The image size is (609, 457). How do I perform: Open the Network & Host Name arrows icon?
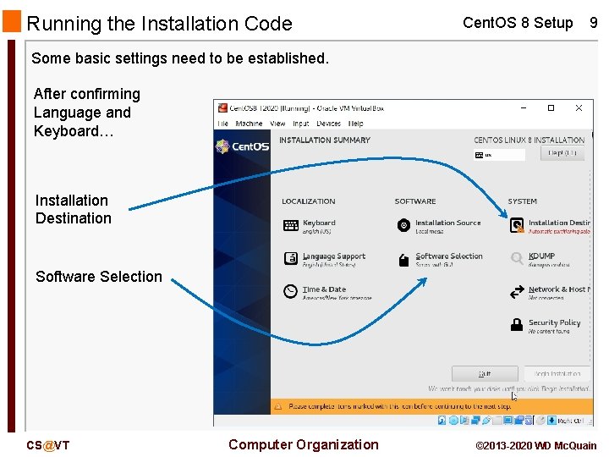tap(517, 291)
